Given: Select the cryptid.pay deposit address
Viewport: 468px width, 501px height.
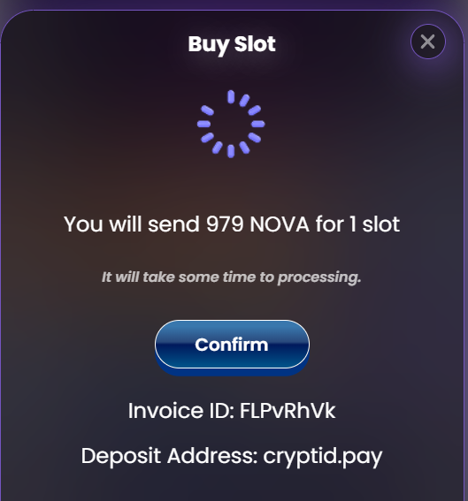Looking at the screenshot, I should click(x=322, y=457).
